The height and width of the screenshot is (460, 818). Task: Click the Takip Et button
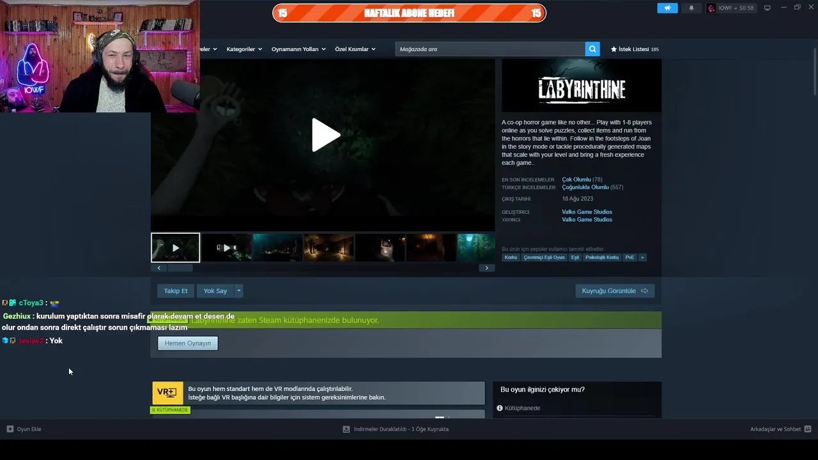click(176, 291)
